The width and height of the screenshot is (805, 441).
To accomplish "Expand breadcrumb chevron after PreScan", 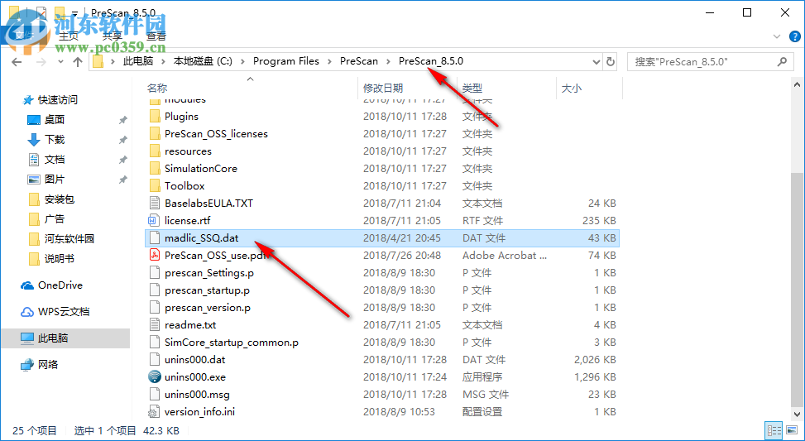I will 389,61.
